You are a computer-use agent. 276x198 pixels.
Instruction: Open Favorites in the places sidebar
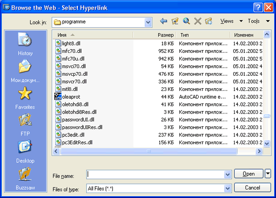[x=25, y=98]
